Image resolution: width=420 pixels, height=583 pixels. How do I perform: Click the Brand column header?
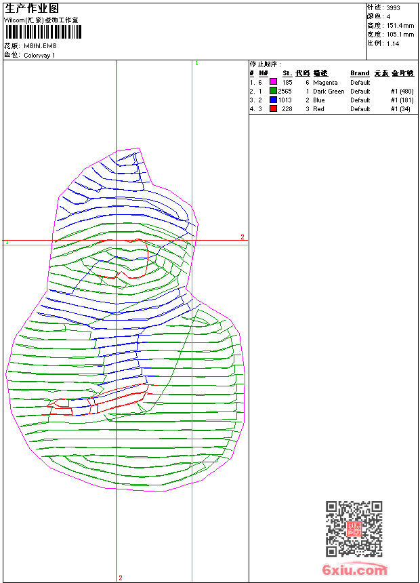point(360,73)
